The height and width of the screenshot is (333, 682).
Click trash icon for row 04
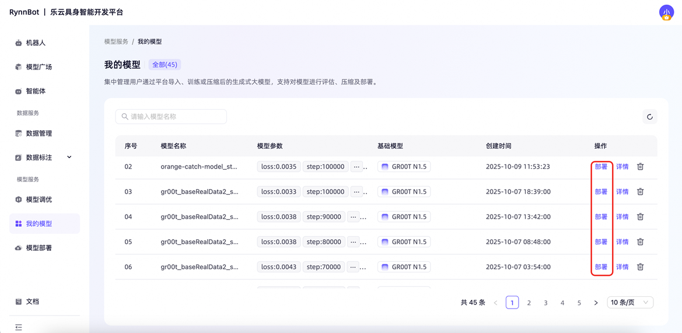point(640,216)
